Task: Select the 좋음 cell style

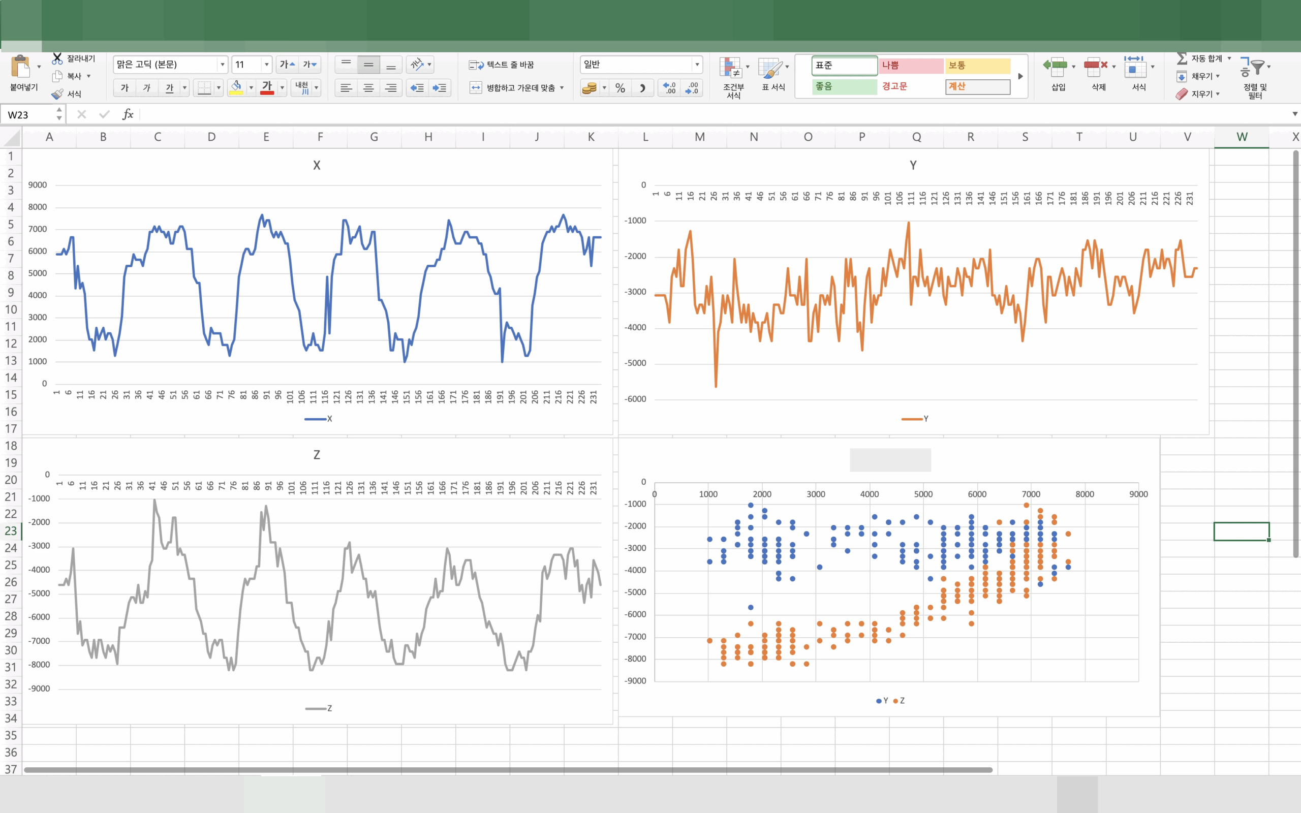Action: [x=845, y=86]
